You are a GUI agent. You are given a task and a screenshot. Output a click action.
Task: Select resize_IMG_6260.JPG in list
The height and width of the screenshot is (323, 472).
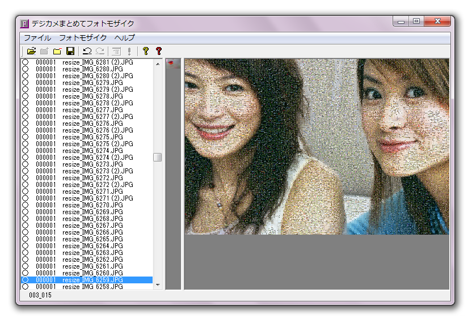tap(87, 273)
